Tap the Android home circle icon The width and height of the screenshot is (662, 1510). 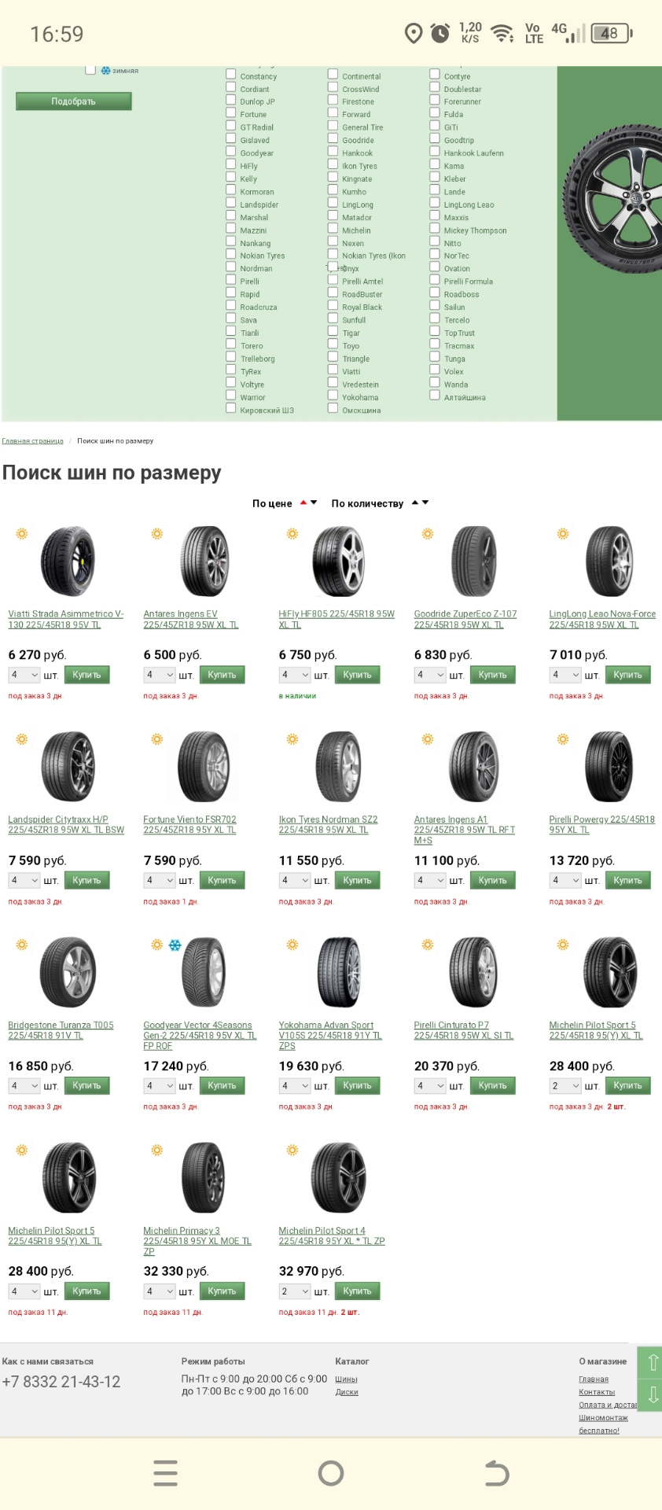point(331,1472)
